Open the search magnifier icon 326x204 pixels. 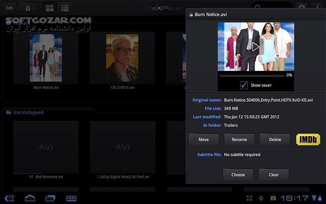point(257,7)
